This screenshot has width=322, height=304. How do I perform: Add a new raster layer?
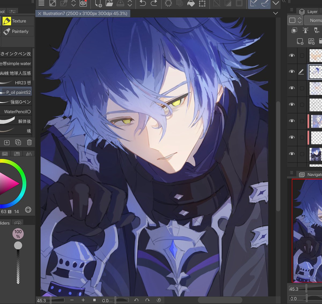click(300, 41)
